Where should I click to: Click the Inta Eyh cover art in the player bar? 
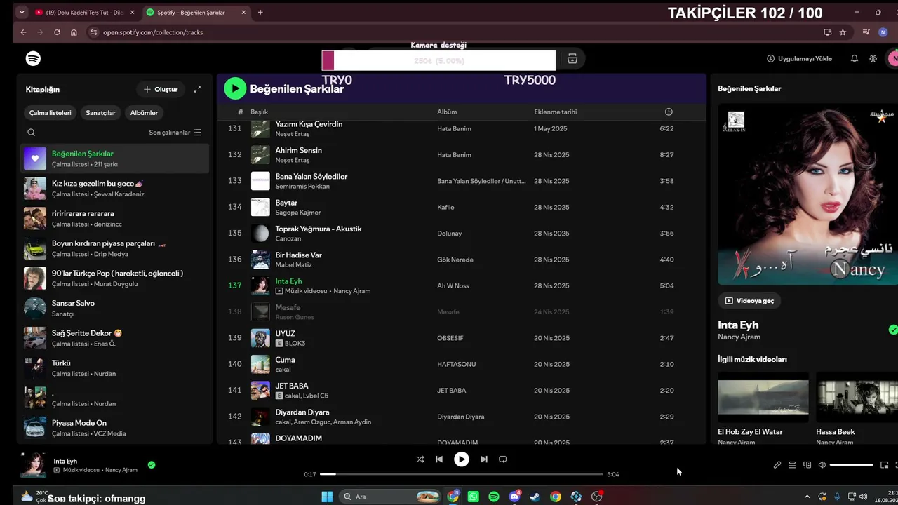[x=33, y=465]
